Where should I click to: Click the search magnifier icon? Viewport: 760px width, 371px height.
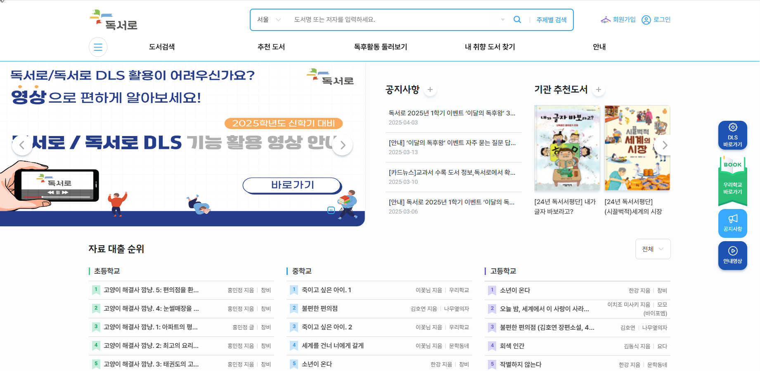pyautogui.click(x=517, y=19)
